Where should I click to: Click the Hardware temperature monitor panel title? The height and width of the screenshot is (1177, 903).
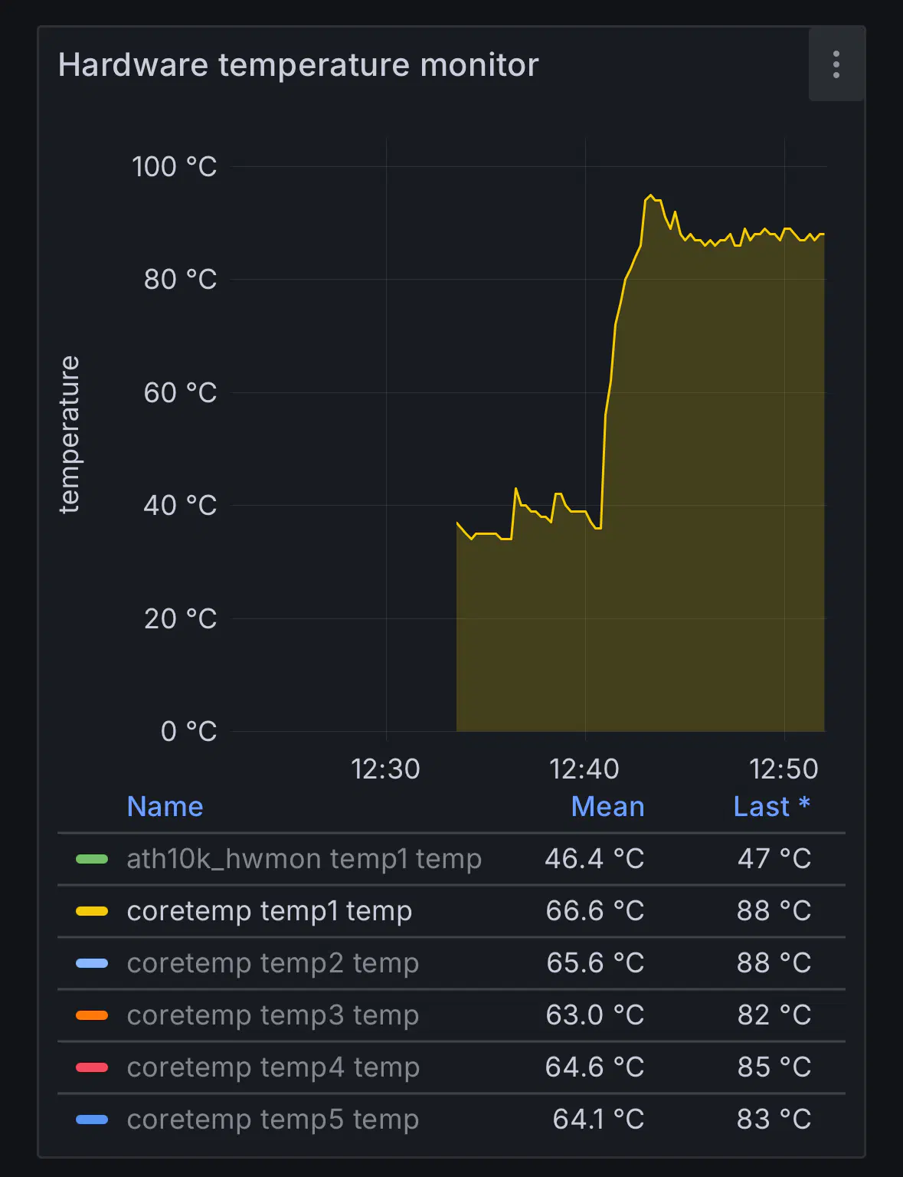point(298,65)
